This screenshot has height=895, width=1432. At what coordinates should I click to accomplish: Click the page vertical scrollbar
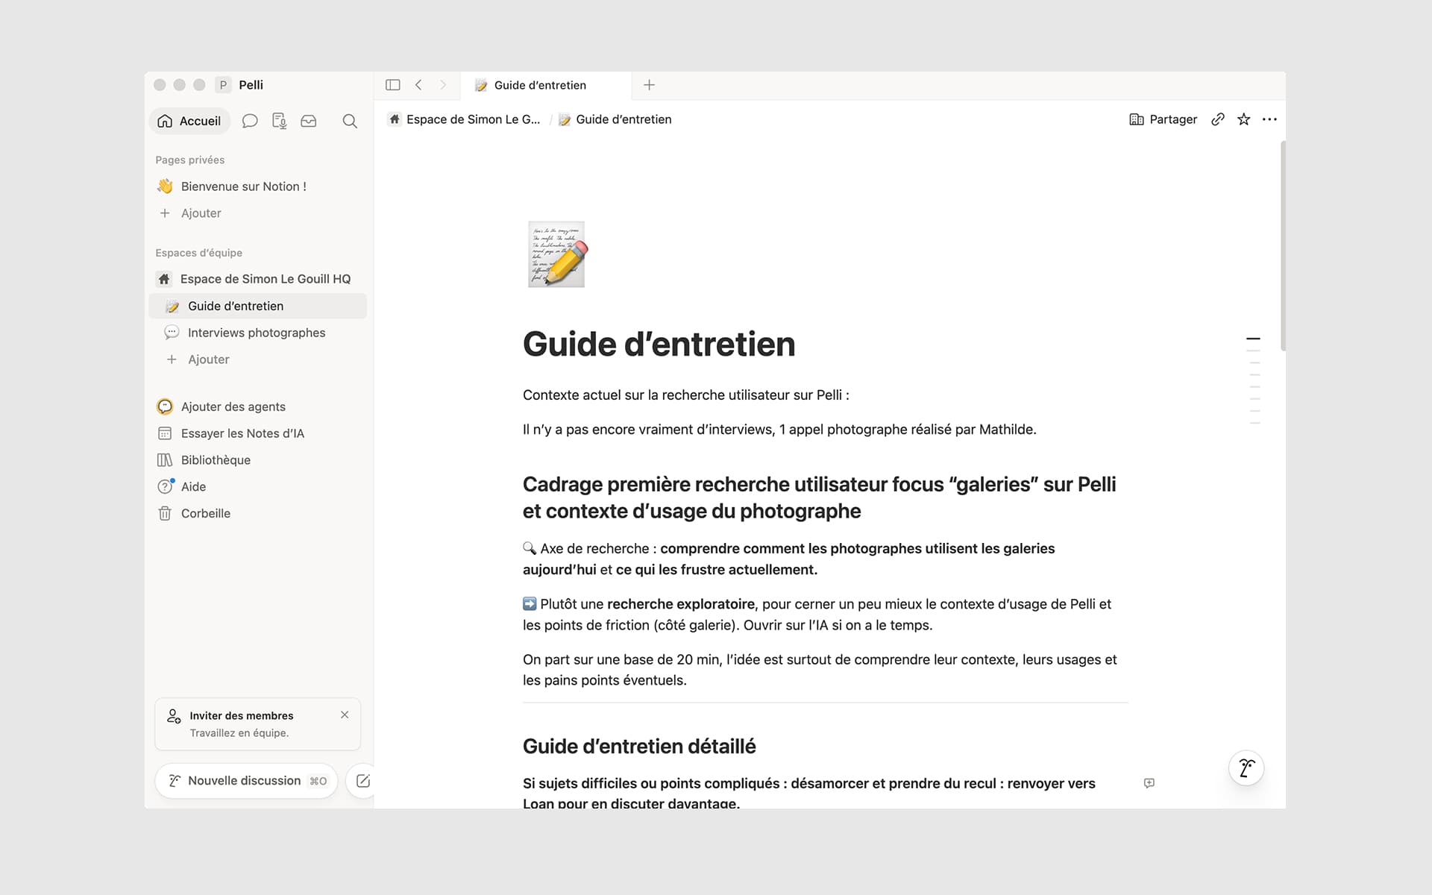coord(1283,246)
